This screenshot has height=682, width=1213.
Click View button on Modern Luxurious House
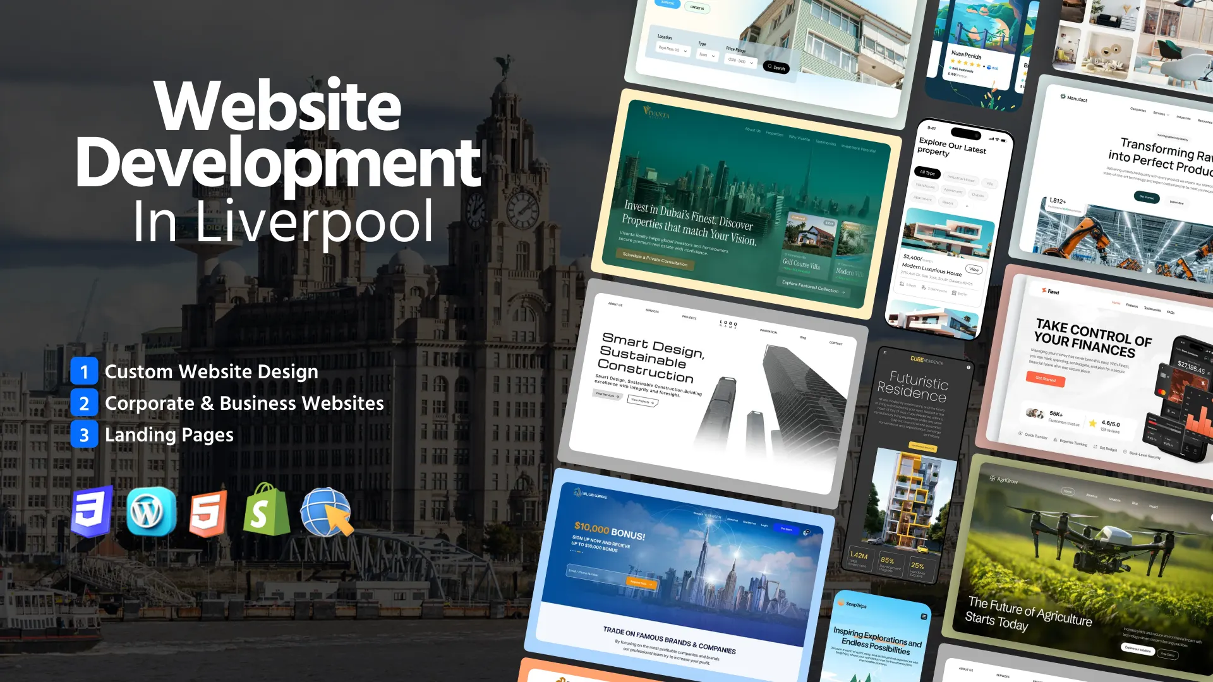(974, 270)
